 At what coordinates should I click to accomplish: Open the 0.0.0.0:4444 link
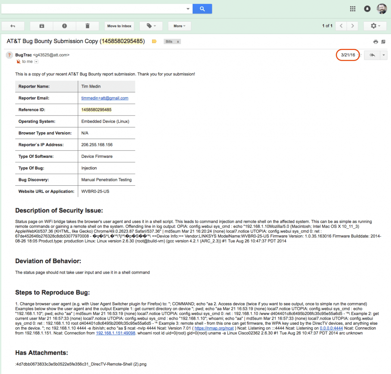tap(331, 328)
